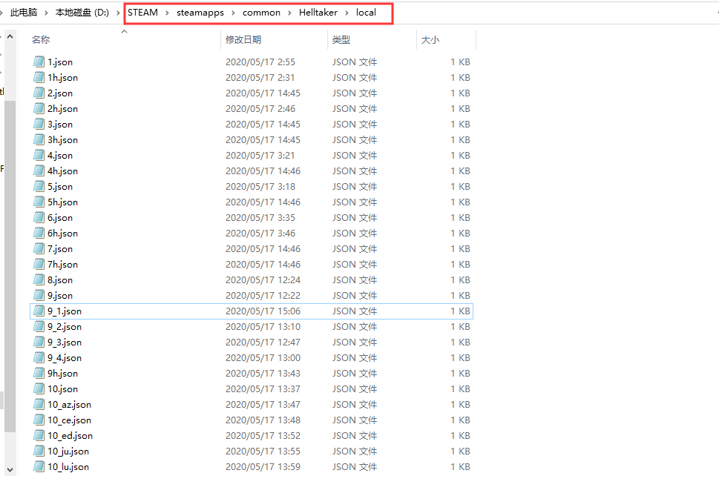Screen dimensions: 719x493
Task: Select the 2h.json file icon
Action: tap(39, 108)
